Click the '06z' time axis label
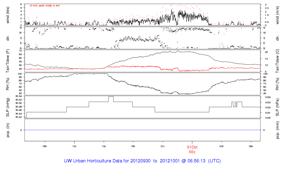The height and width of the screenshot is (195, 285). [x=251, y=146]
